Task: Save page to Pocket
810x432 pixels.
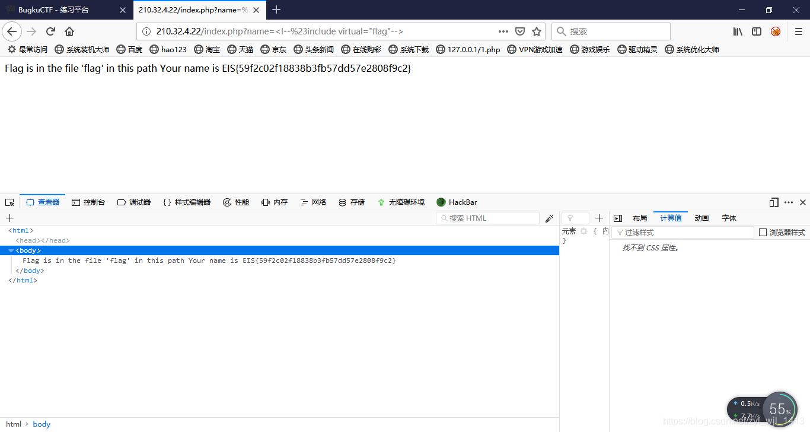Action: (x=519, y=31)
